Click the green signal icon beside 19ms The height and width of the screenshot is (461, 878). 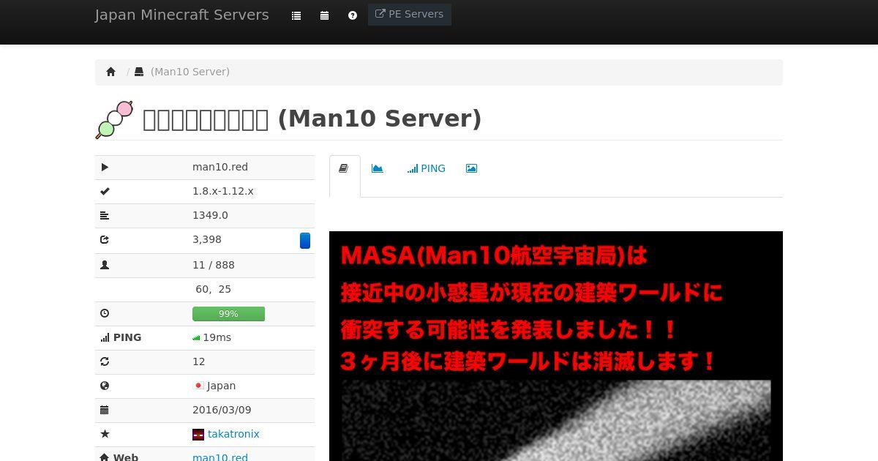pyautogui.click(x=196, y=338)
